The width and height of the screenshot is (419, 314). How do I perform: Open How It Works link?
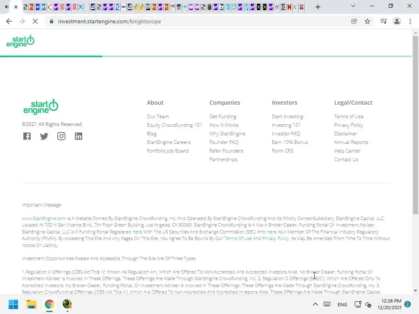coord(224,125)
